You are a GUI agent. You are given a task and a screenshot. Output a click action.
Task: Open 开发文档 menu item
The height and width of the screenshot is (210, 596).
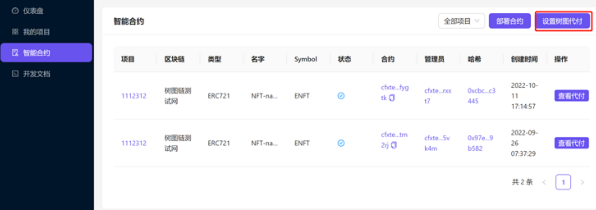36,74
